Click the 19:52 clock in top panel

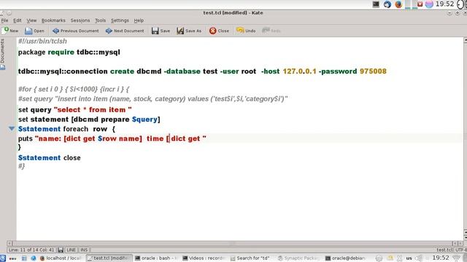point(444,4)
